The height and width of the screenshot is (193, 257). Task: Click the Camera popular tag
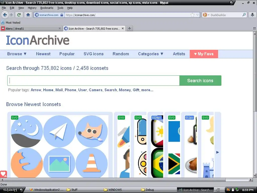(x=96, y=90)
